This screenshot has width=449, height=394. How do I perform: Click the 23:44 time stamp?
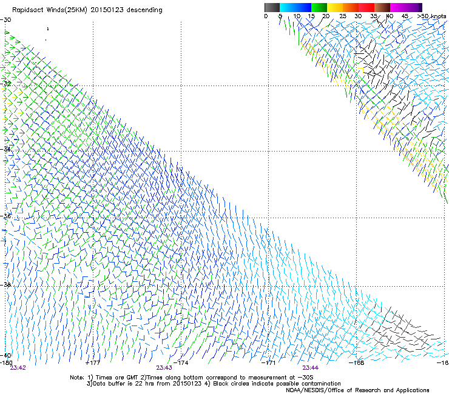[x=311, y=368]
